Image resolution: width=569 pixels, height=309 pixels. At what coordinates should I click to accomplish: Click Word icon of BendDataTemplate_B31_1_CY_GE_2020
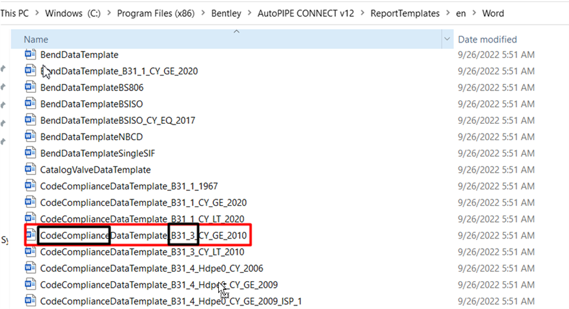click(30, 71)
